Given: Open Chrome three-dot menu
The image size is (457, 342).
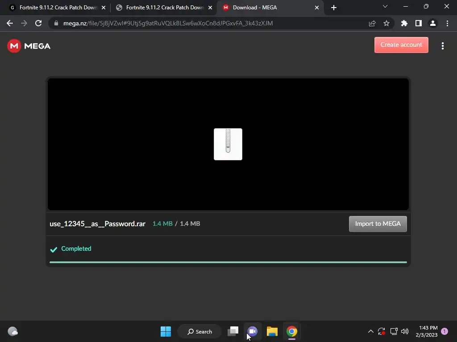Looking at the screenshot, I should click(447, 23).
